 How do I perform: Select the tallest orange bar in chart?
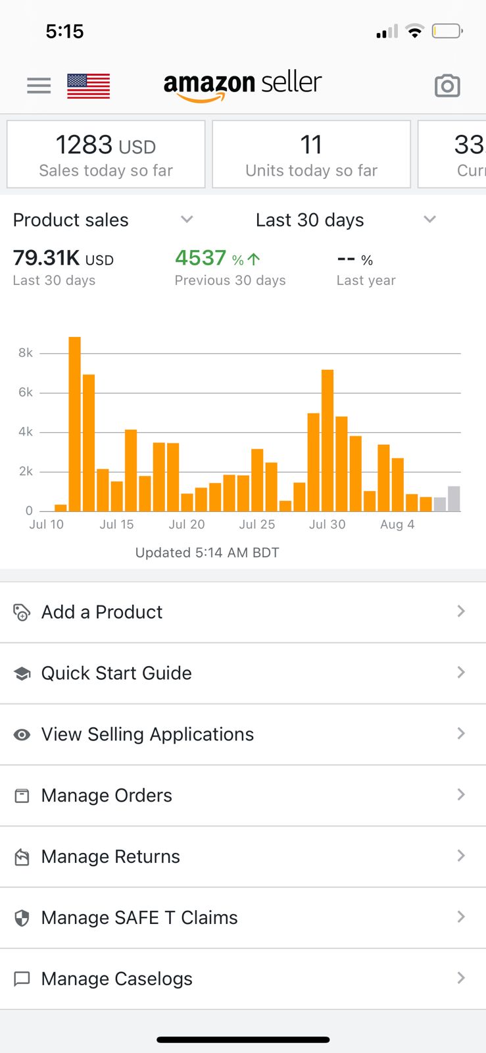click(75, 424)
